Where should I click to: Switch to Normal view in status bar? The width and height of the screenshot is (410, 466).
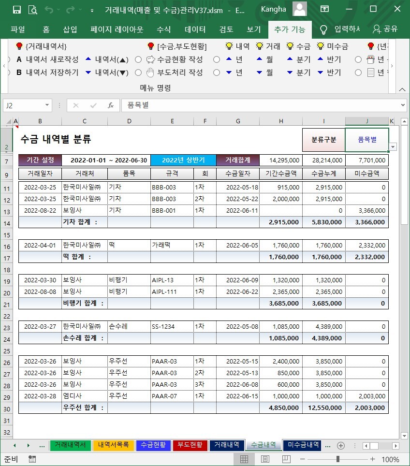(244, 459)
